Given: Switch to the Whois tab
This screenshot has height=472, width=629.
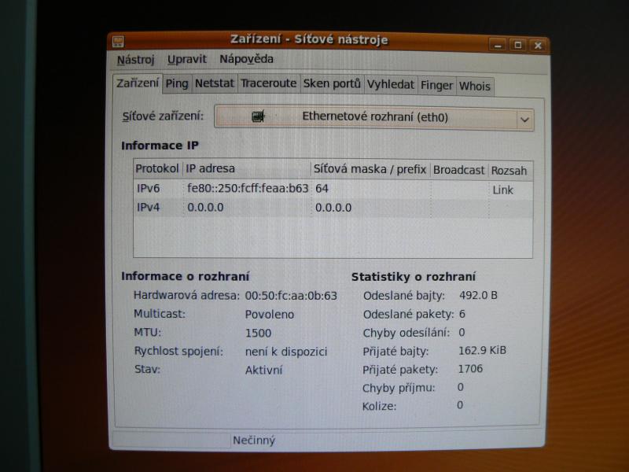Looking at the screenshot, I should tap(475, 87).
